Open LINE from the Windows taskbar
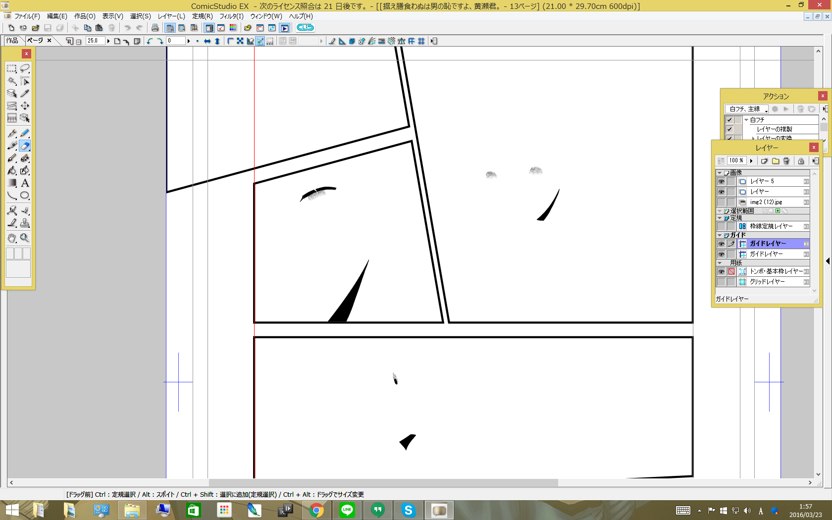Image resolution: width=832 pixels, height=520 pixels. 347,510
